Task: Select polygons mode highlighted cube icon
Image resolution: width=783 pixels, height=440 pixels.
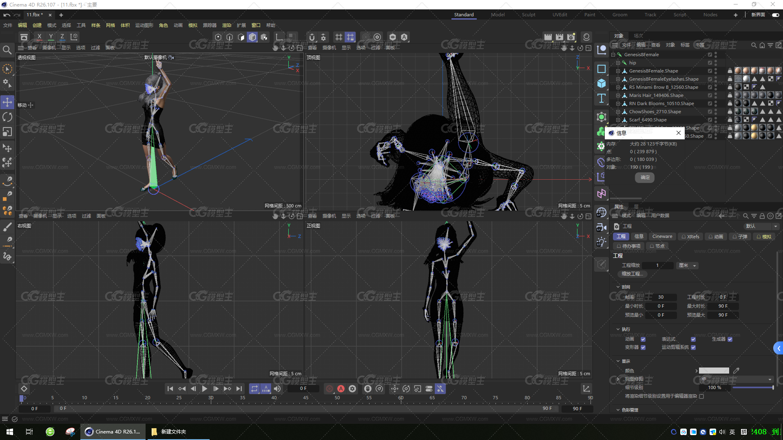Action: click(x=252, y=37)
